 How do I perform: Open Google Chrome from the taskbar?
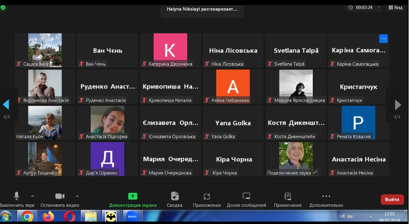click(27, 217)
